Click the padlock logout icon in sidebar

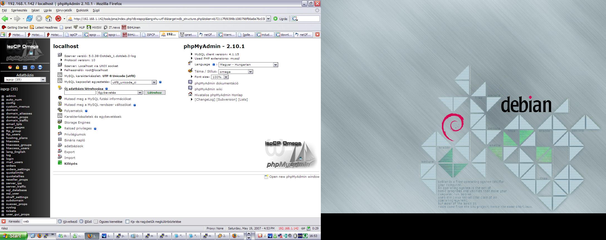pyautogui.click(x=17, y=67)
